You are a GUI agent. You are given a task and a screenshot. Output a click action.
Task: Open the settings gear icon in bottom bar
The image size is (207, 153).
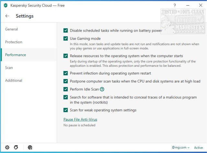pos(7,148)
